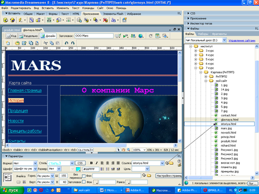The width and height of the screenshot is (259, 194).
Task: Click the Italic formatting icon
Action: 97,163
